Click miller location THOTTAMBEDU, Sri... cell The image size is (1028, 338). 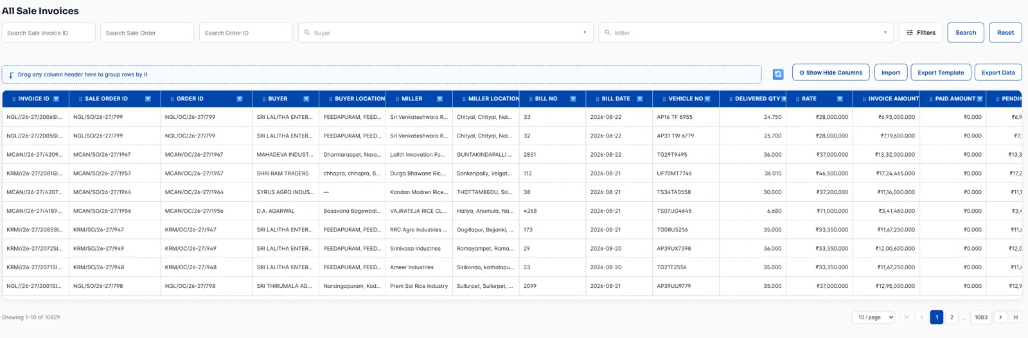click(x=486, y=192)
